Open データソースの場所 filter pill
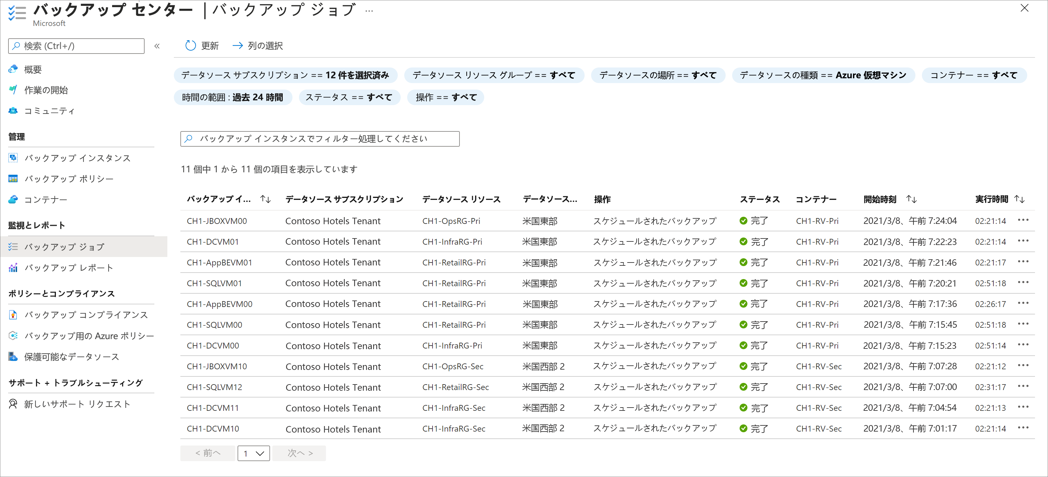The image size is (1048, 477). click(x=658, y=75)
